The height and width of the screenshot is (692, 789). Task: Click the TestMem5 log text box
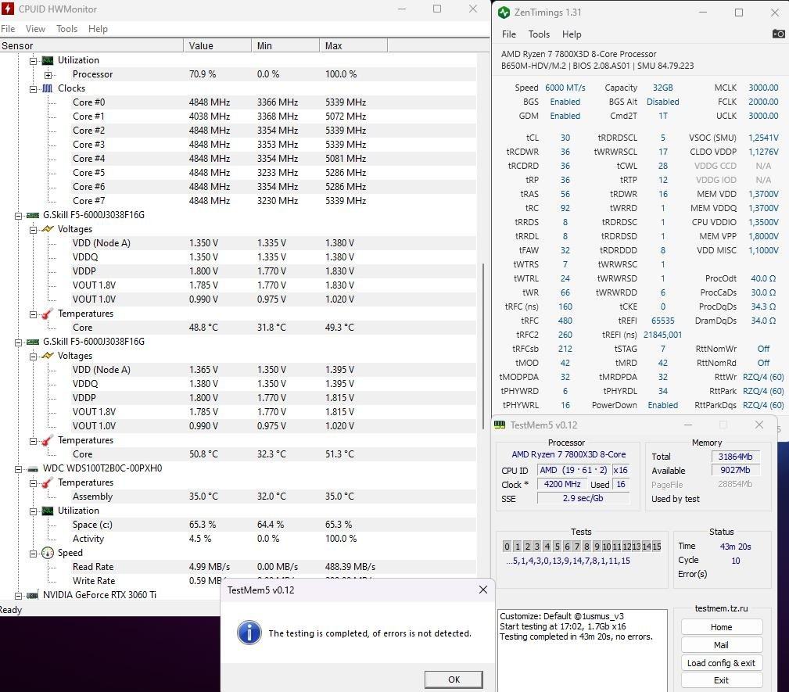point(583,651)
